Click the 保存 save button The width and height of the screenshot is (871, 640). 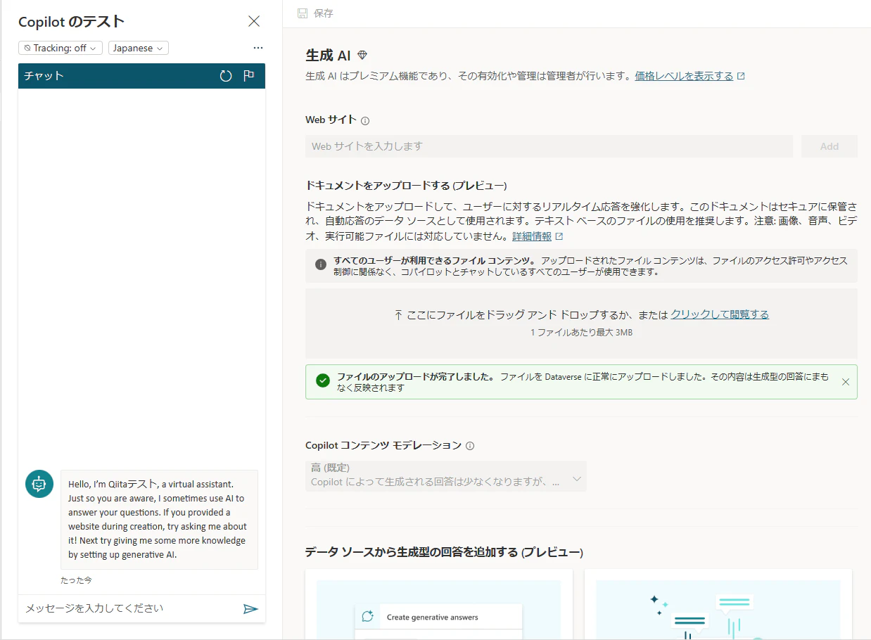pyautogui.click(x=315, y=13)
